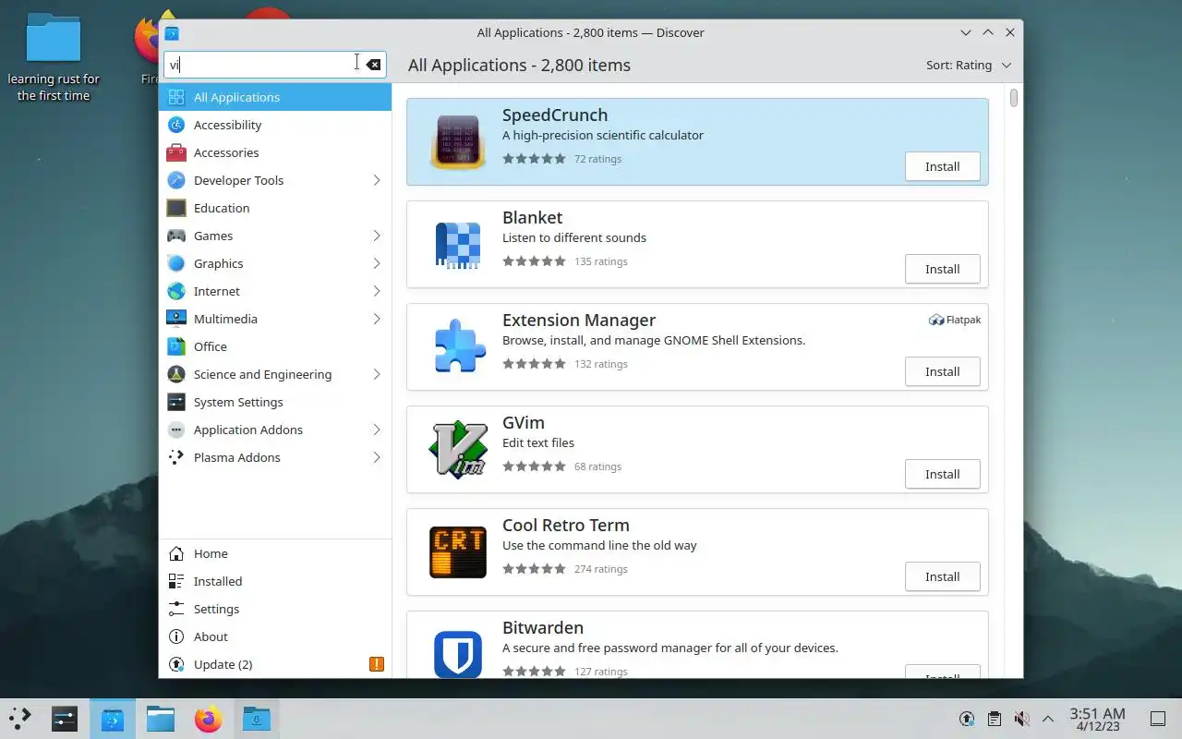Launch Firefox from the taskbar
This screenshot has width=1182, height=739.
click(209, 719)
